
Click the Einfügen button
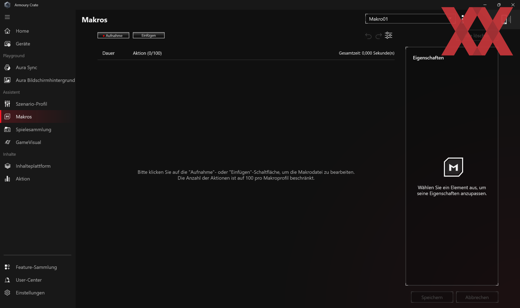[x=148, y=35]
